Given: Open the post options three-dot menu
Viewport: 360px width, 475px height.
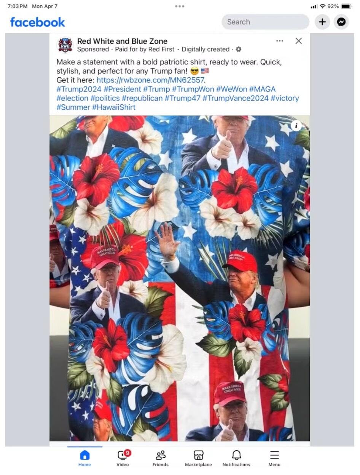Looking at the screenshot, I should click(x=280, y=41).
